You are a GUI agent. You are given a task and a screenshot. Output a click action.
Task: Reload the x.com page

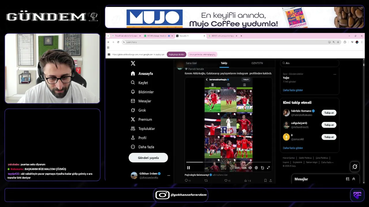click(118, 42)
